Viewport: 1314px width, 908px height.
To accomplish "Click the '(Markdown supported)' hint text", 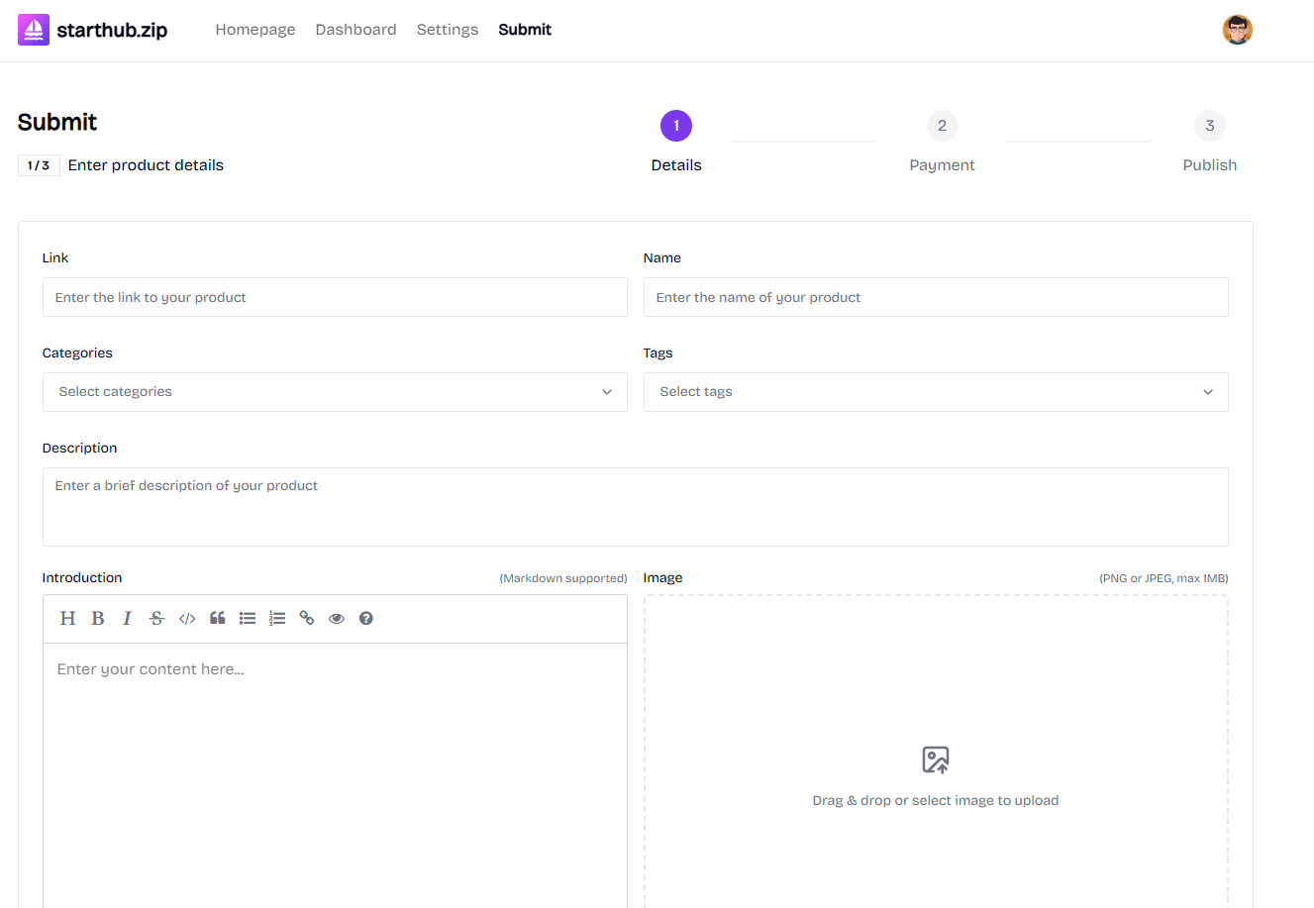I will [563, 578].
